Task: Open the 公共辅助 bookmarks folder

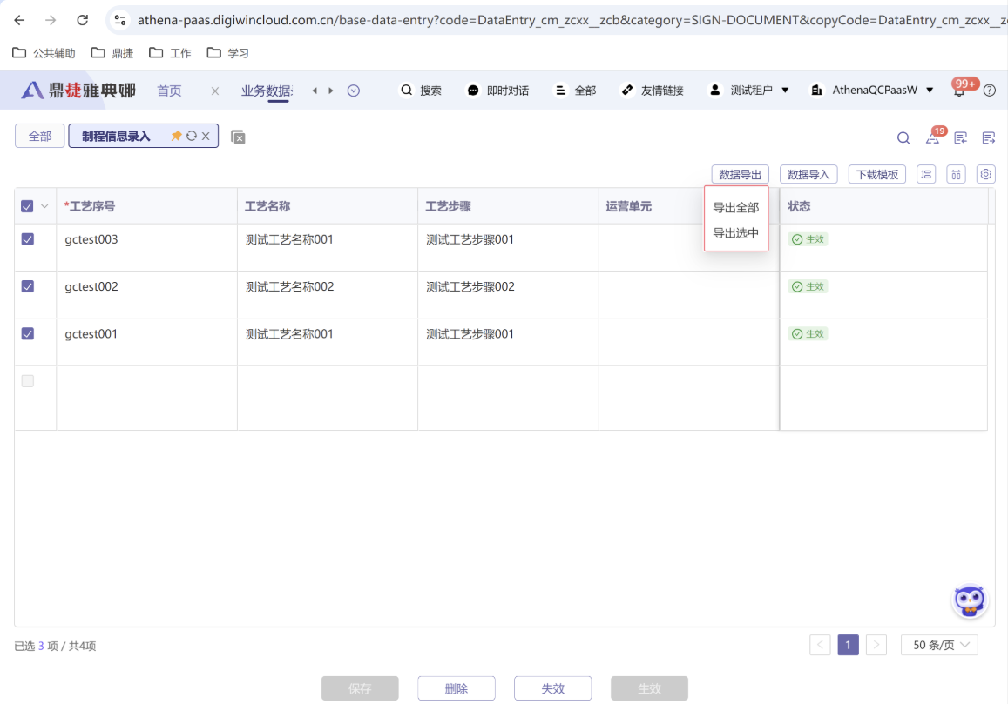Action: pos(44,53)
